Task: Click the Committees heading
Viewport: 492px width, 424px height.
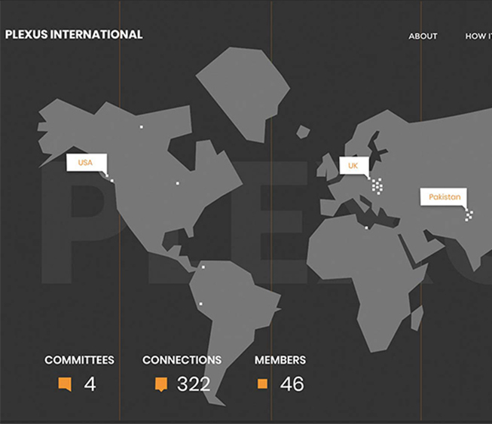Action: pos(79,360)
